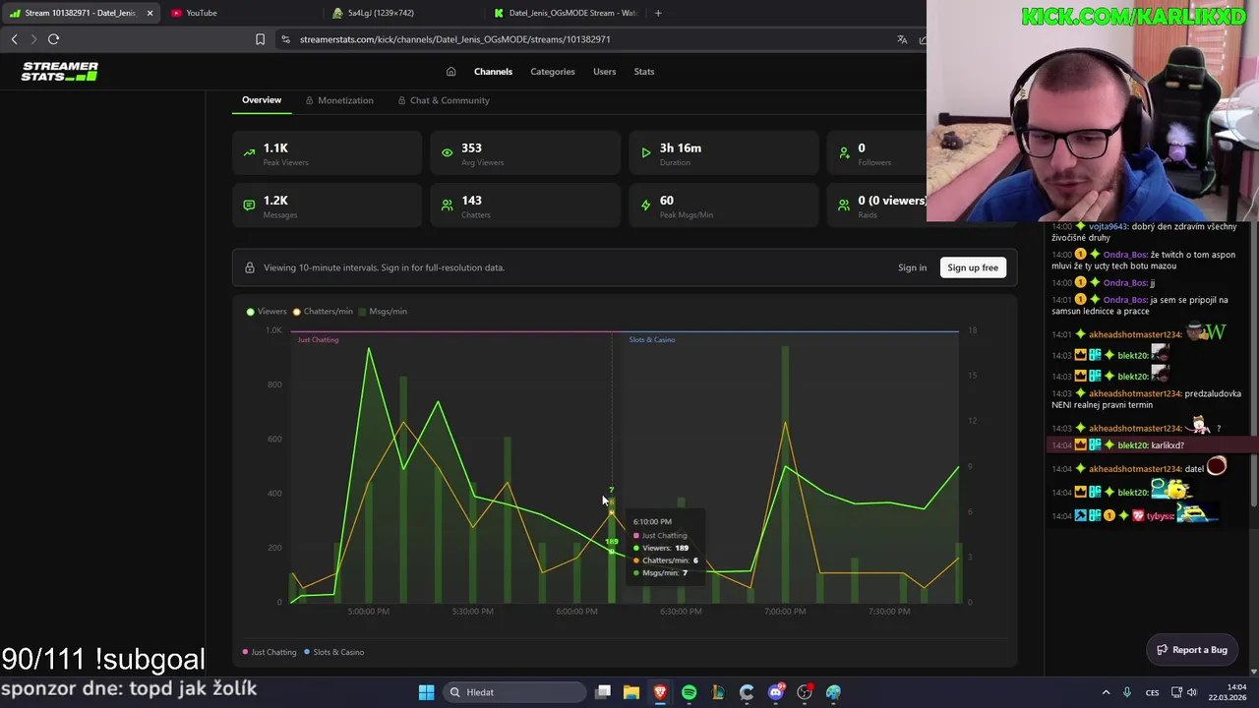Screen dimensions: 1259x708
Task: Toggle the Viewers series in chart legend
Action: tap(267, 312)
